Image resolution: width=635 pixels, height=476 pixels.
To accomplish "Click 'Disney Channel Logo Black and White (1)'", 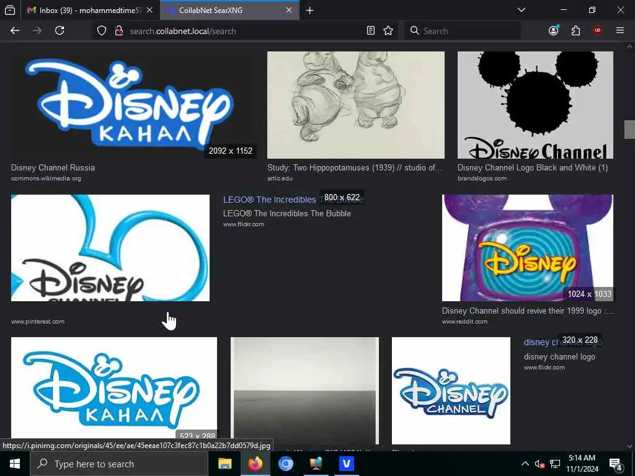I will click(533, 167).
